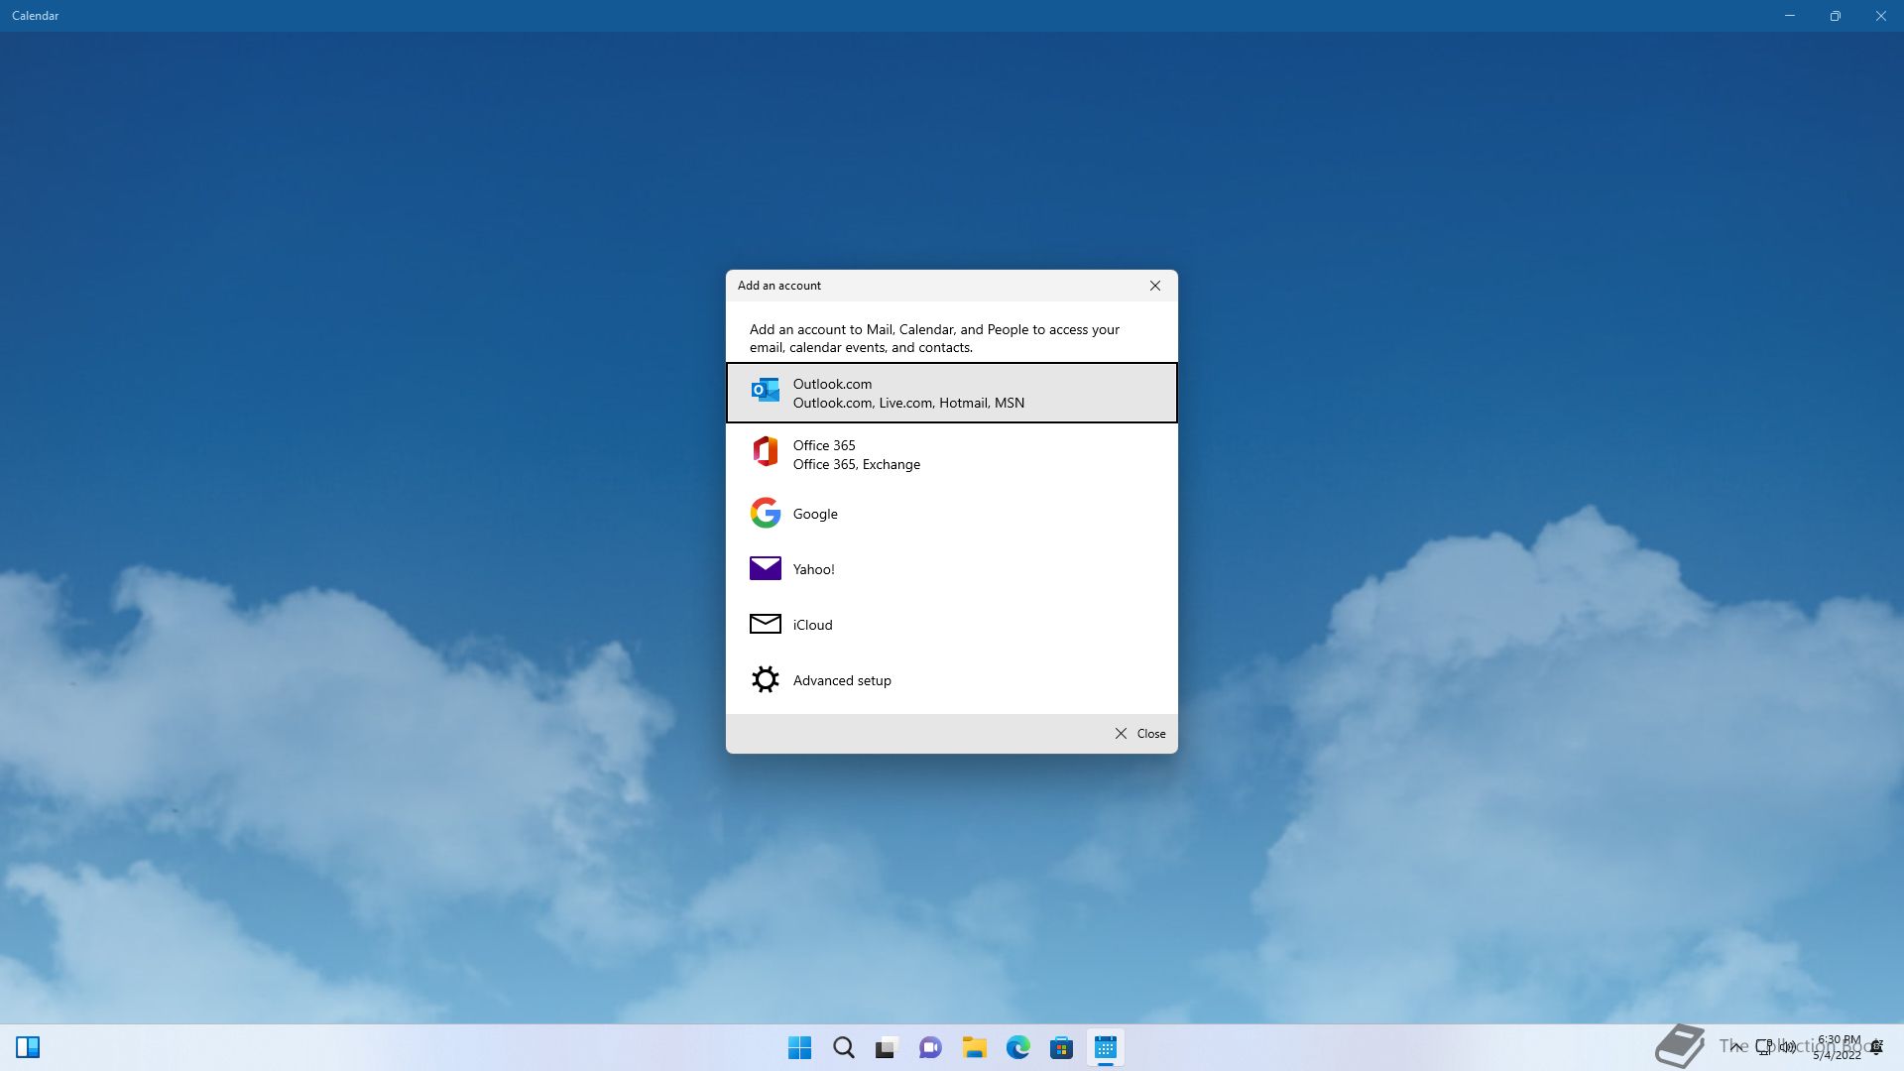Select the Yahoo! account option
This screenshot has height=1071, width=1904.
(x=951, y=569)
